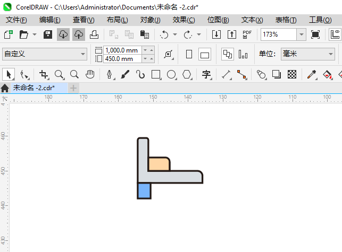Activate the Text tool
This screenshot has height=252, width=342.
pos(206,74)
